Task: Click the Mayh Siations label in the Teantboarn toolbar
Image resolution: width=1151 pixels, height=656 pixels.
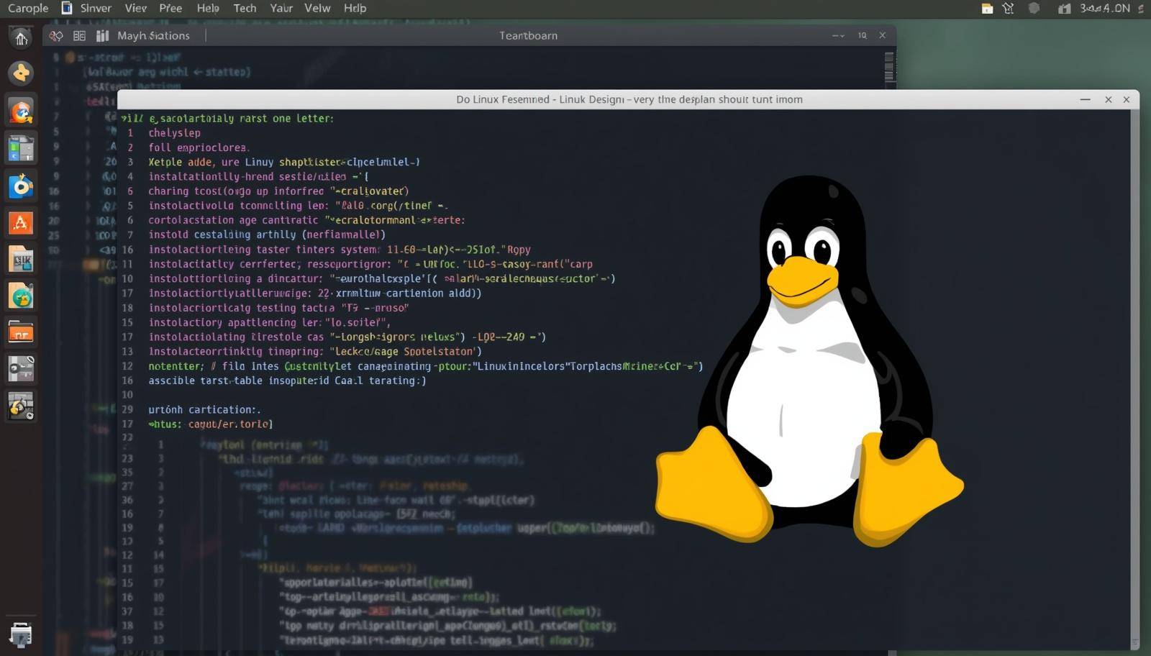Action: click(153, 35)
